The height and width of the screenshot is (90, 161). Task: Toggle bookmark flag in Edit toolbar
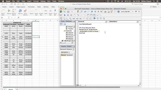pyautogui.click(x=94, y=19)
